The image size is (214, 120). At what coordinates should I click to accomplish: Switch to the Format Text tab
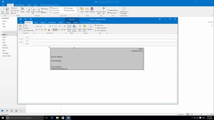point(52,22)
